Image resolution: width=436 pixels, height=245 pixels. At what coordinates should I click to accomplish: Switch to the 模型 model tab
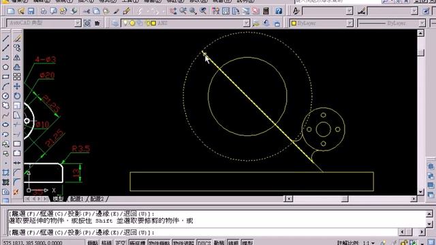pyautogui.click(x=58, y=199)
